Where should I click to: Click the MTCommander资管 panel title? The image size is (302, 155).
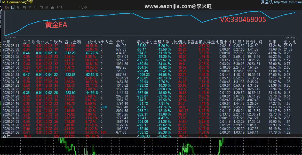(18, 2)
